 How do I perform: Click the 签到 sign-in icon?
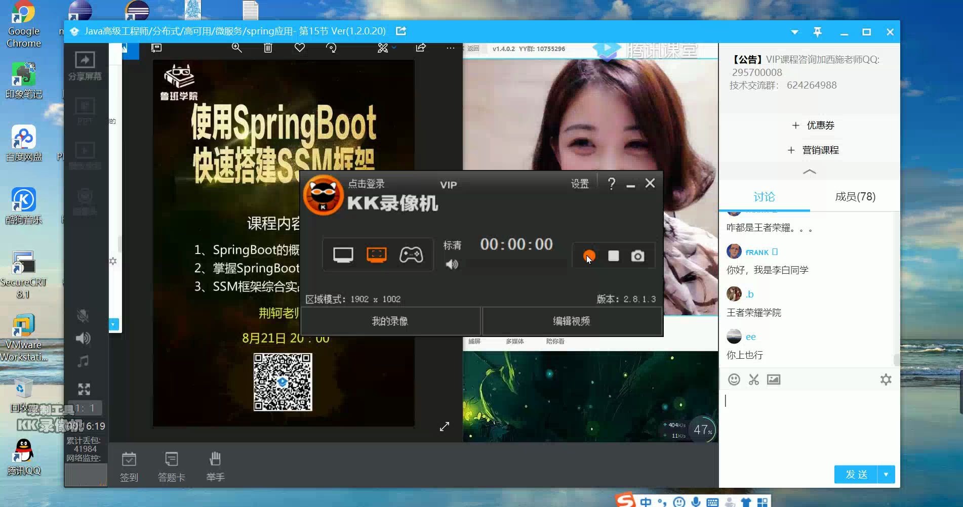129,467
